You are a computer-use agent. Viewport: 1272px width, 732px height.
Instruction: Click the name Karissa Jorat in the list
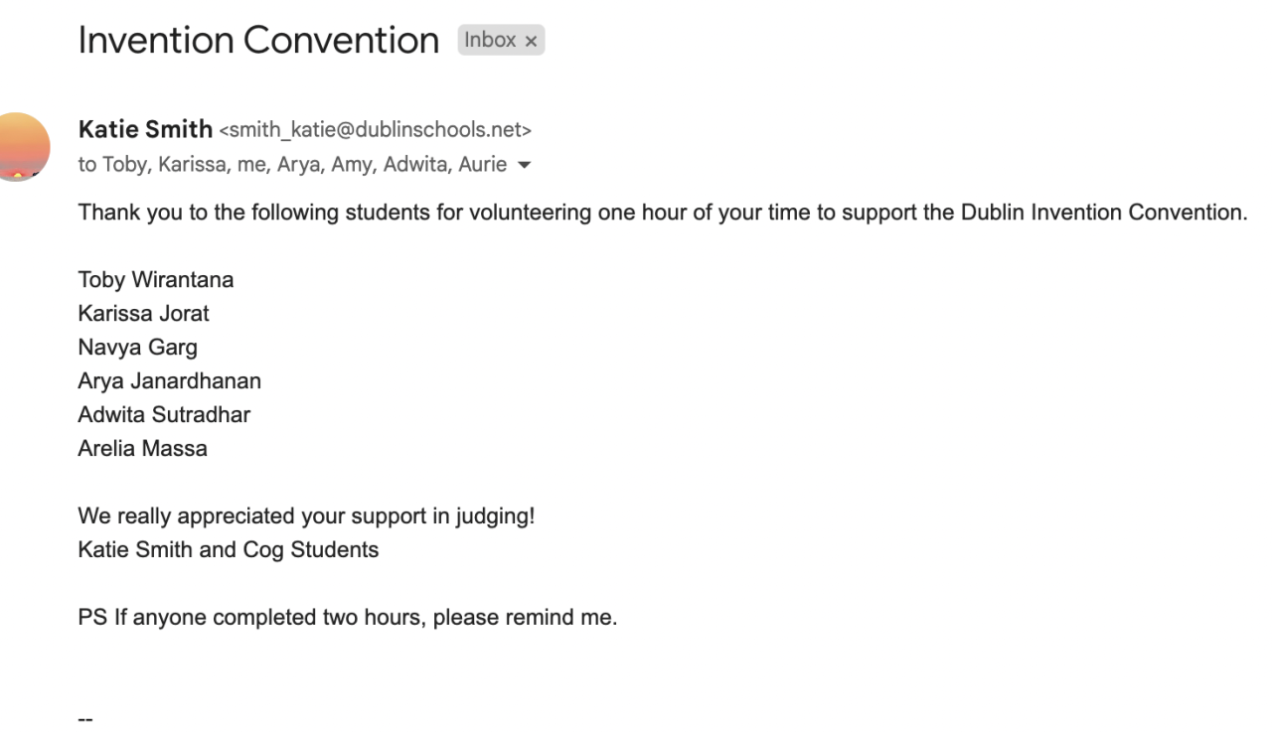click(143, 314)
